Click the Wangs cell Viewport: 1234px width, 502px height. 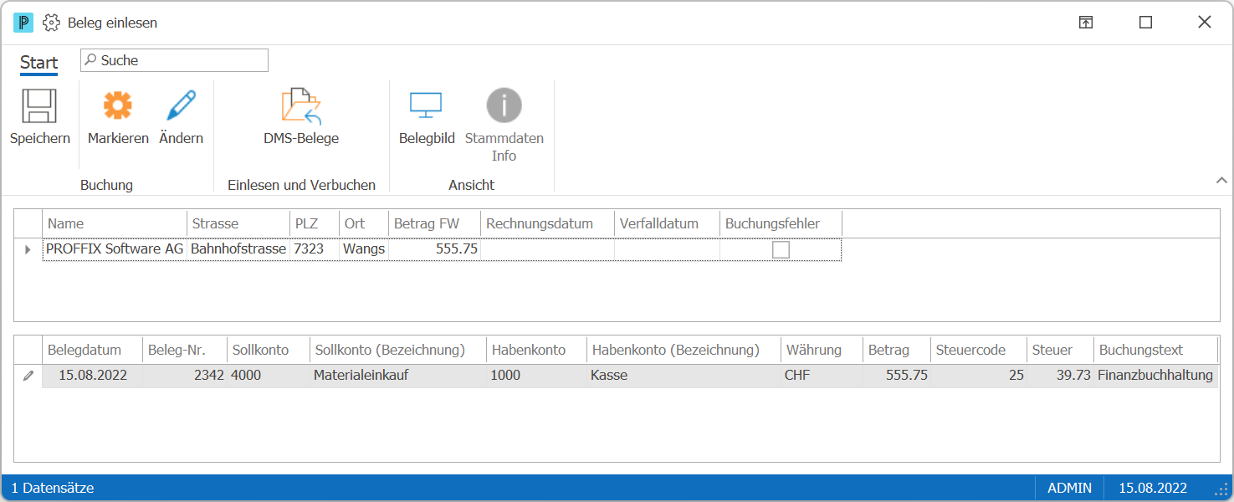point(364,249)
